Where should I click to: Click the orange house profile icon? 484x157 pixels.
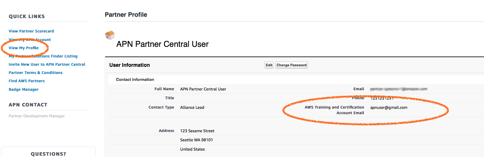point(110,35)
